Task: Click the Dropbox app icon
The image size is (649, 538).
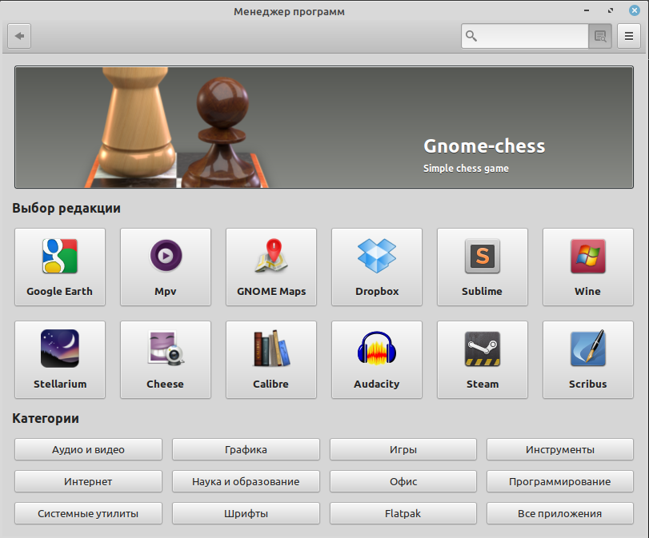Action: click(x=377, y=257)
